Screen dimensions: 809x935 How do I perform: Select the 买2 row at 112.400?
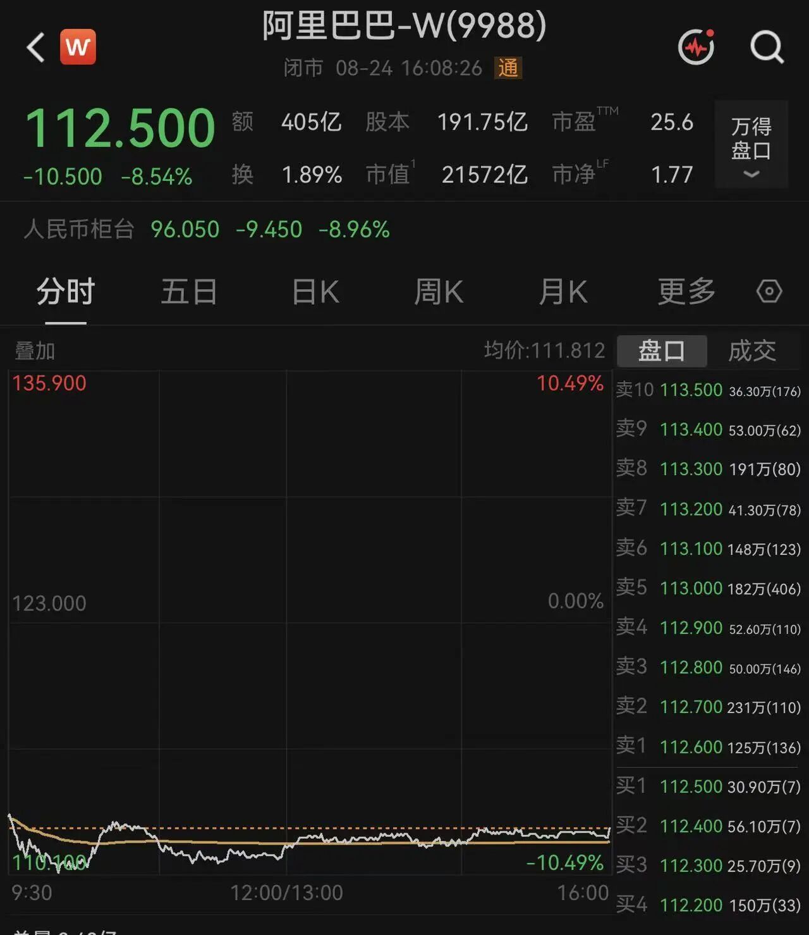(709, 826)
